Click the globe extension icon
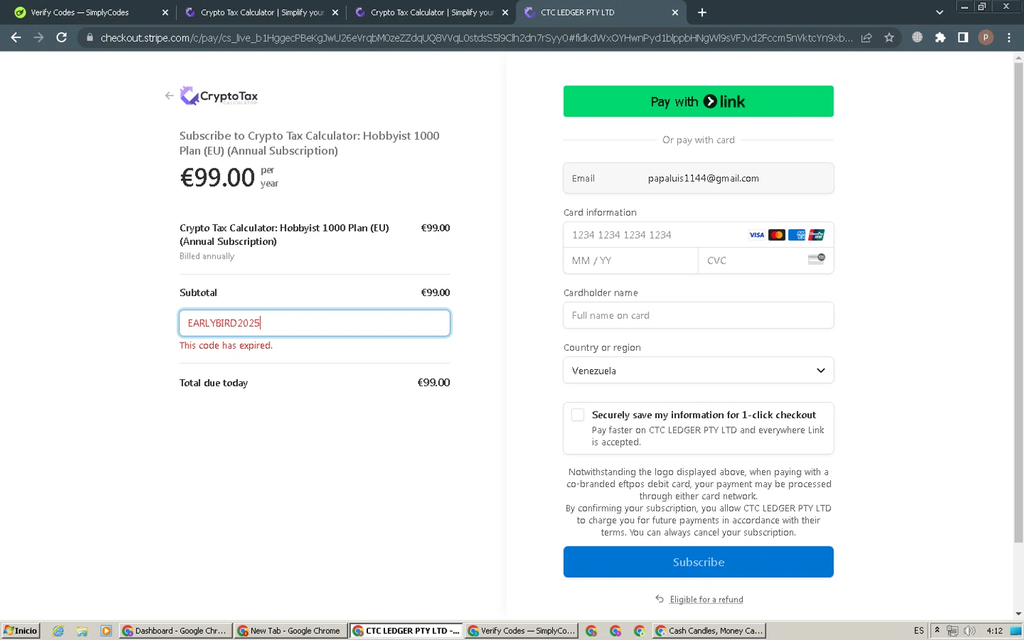This screenshot has height=640, width=1024. (917, 38)
